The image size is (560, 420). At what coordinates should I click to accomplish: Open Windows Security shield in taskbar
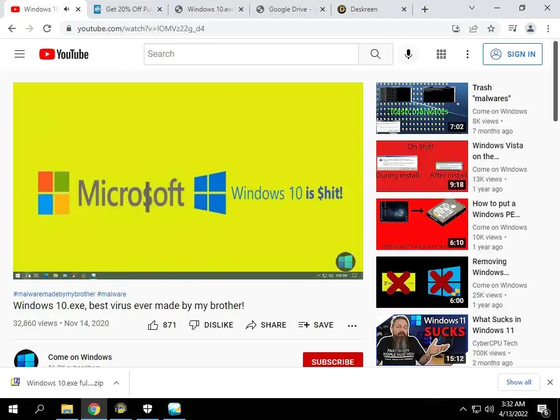coord(148,409)
